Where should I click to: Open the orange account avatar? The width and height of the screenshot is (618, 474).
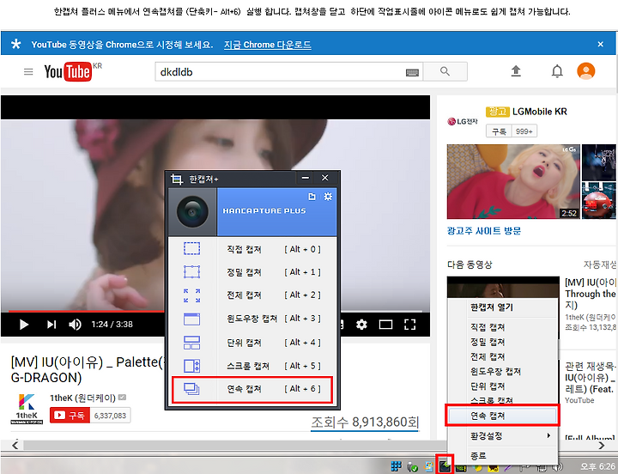(x=585, y=71)
